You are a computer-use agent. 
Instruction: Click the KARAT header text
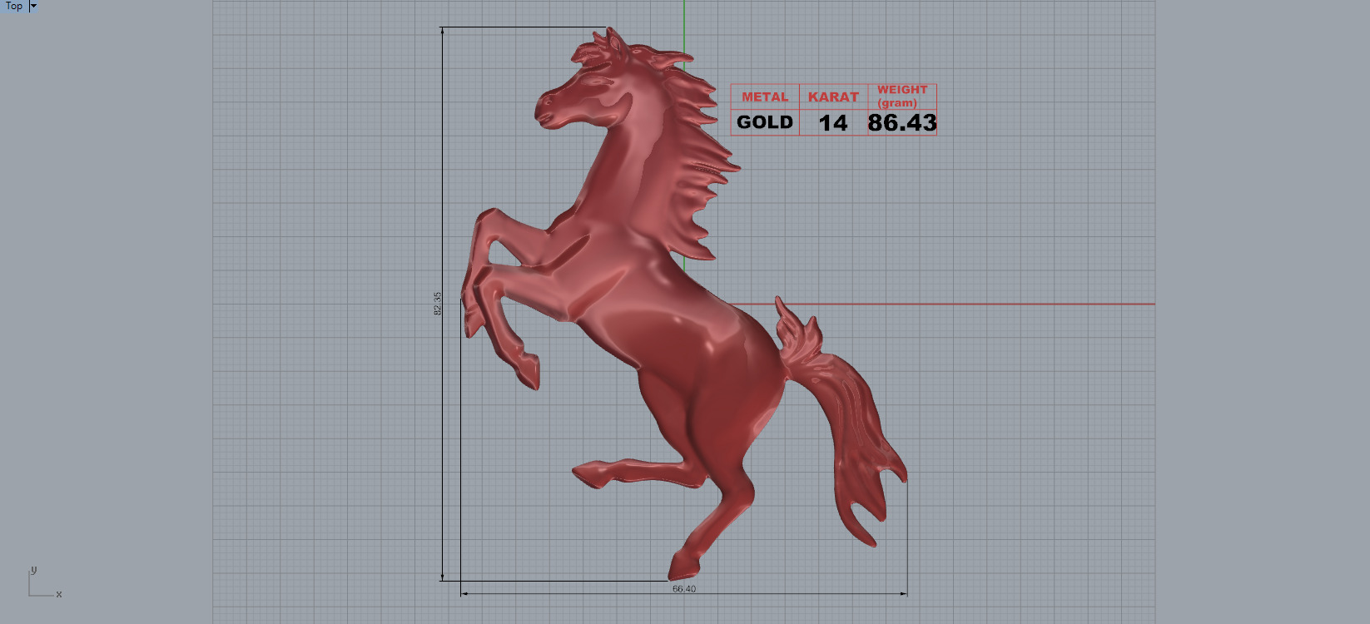[833, 97]
